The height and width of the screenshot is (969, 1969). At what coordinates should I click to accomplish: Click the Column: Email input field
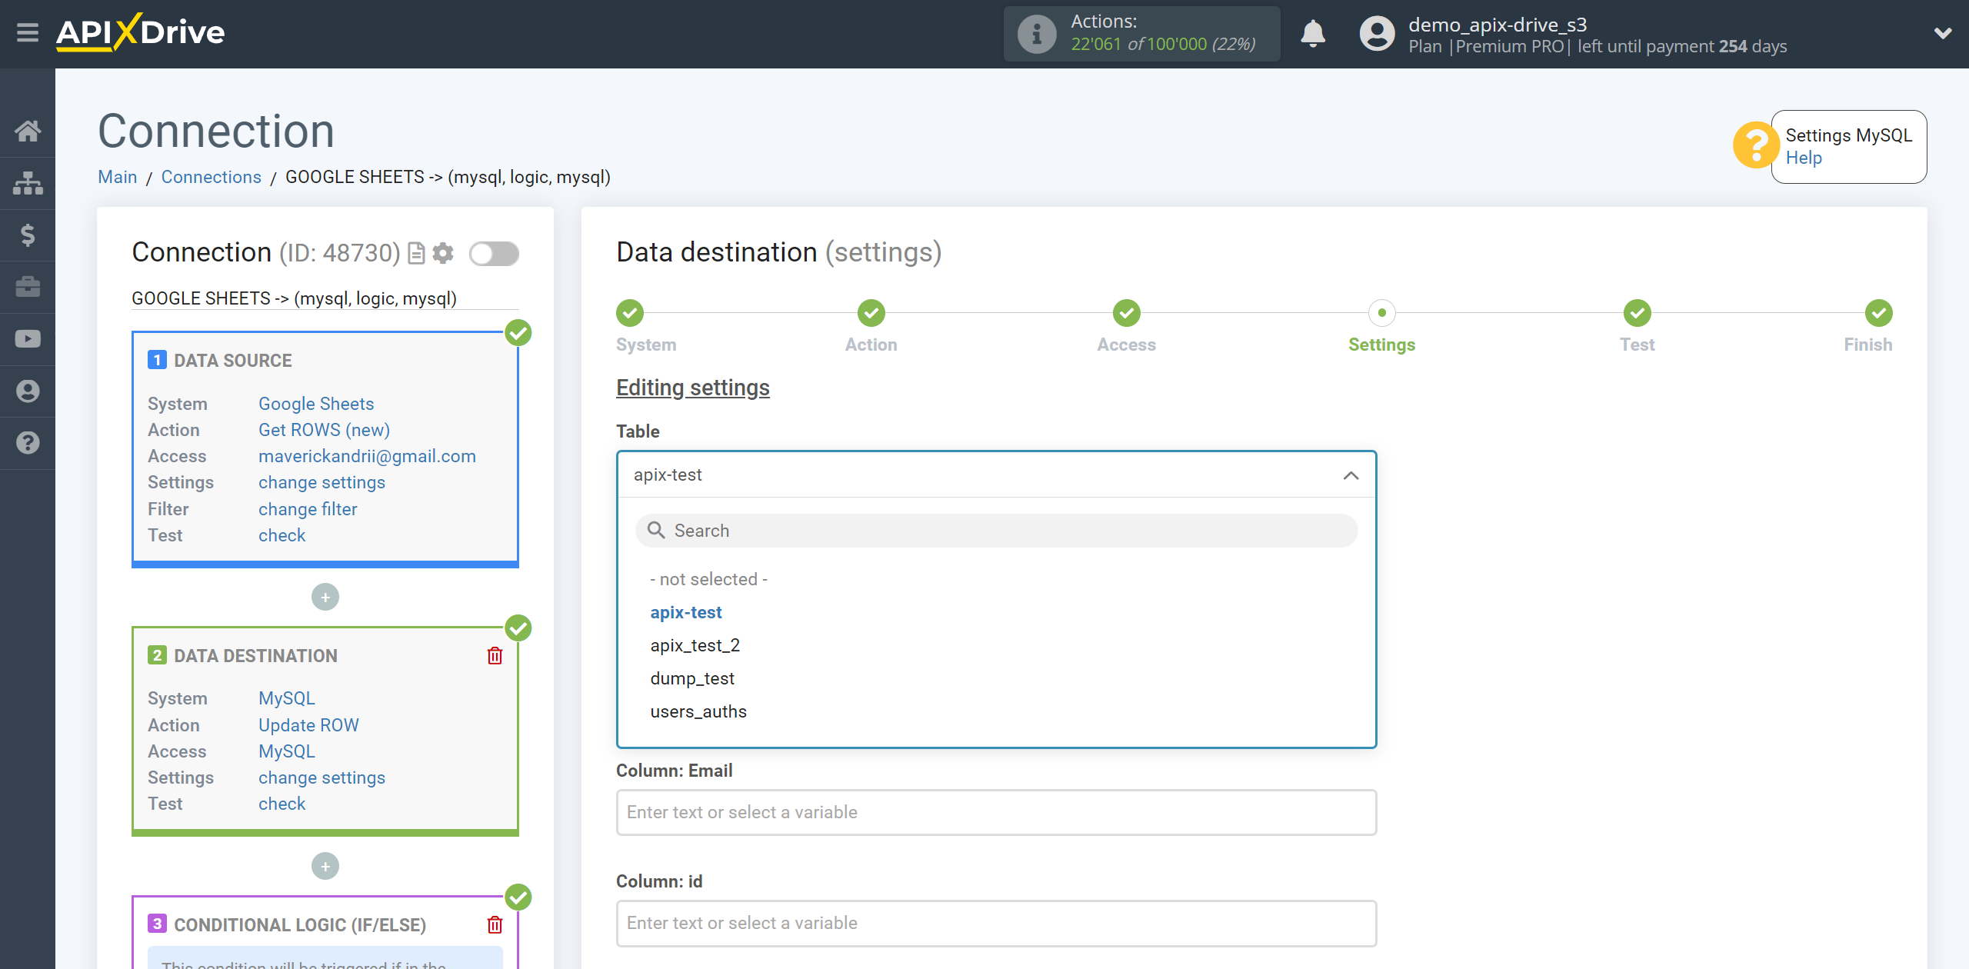(x=996, y=812)
